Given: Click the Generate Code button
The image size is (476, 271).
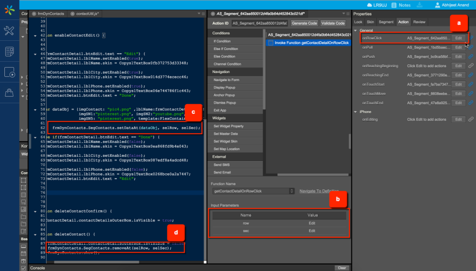Looking at the screenshot, I should coord(304,23).
